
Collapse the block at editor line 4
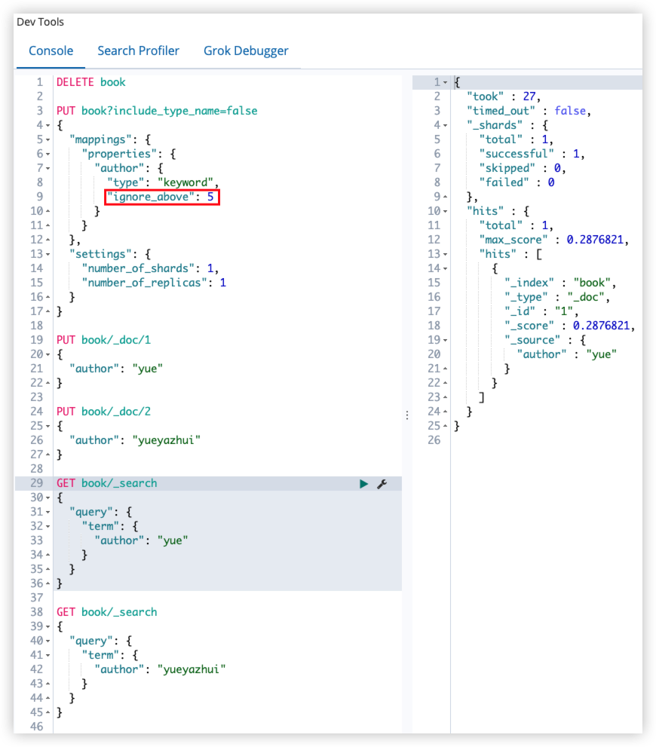click(48, 126)
